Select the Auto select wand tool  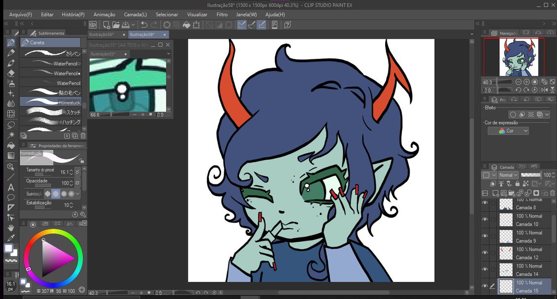click(x=11, y=135)
